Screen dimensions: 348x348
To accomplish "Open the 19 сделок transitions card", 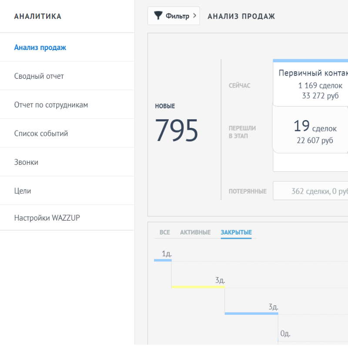I will point(311,131).
